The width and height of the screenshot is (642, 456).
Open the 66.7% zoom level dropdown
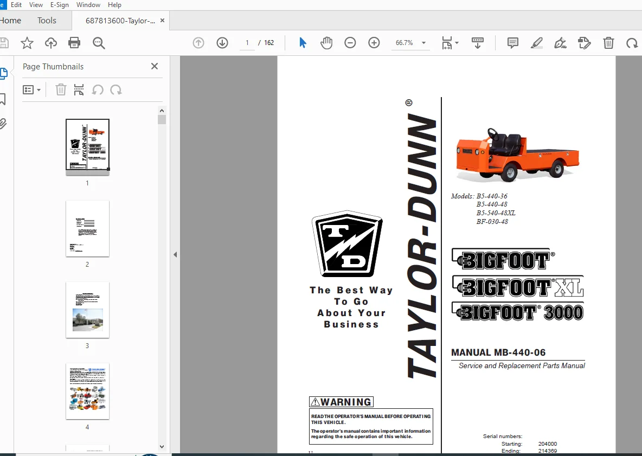pos(410,43)
